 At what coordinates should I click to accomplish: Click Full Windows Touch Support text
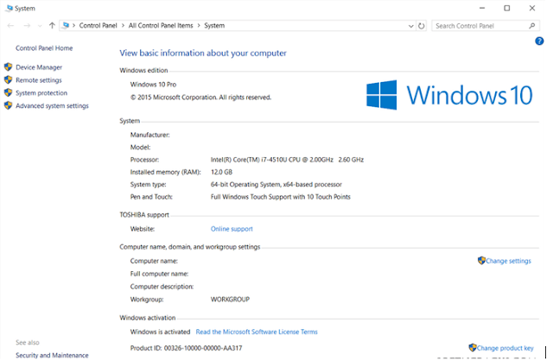pos(281,197)
